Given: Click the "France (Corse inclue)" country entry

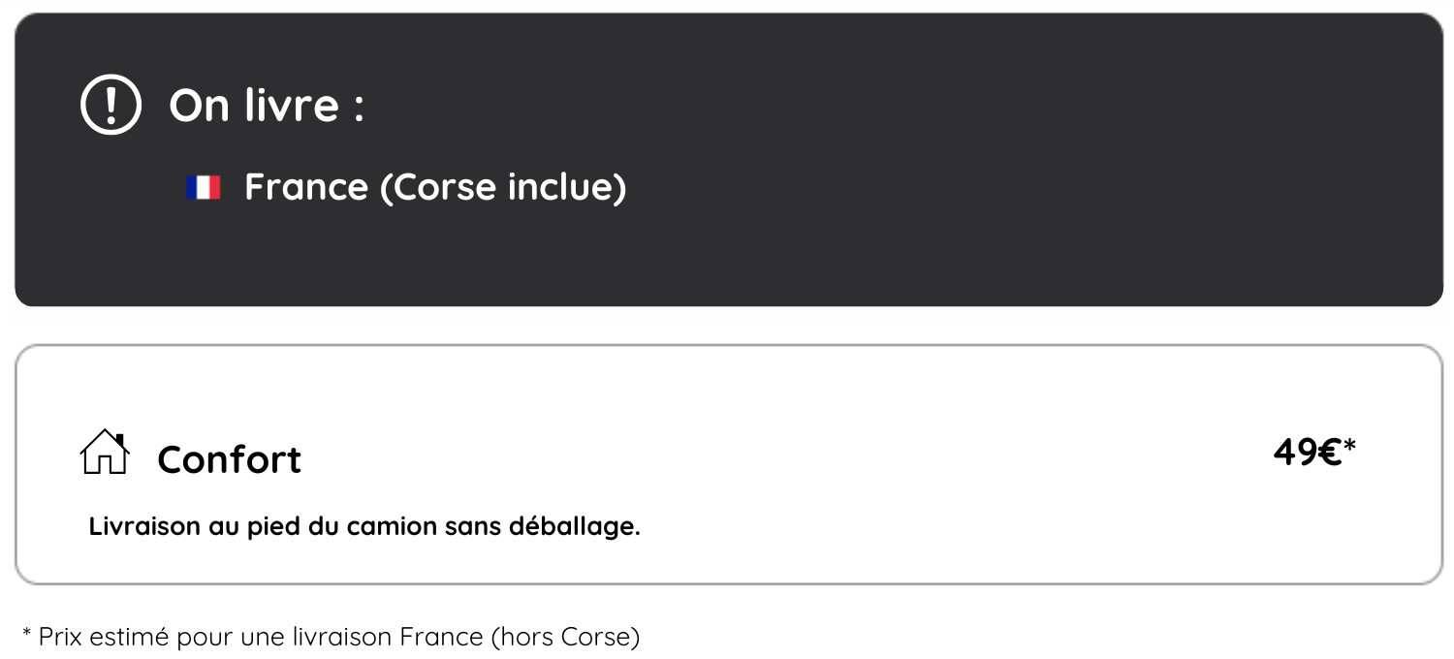Looking at the screenshot, I should (435, 187).
